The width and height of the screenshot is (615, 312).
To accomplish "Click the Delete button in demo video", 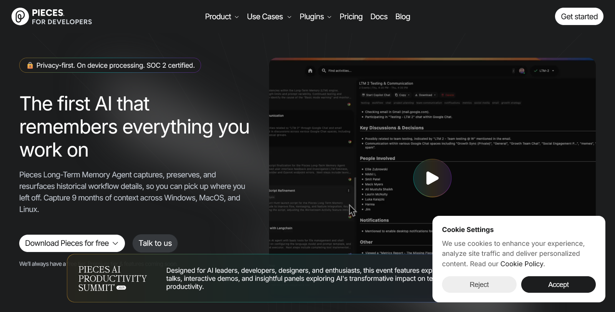I will coord(448,95).
